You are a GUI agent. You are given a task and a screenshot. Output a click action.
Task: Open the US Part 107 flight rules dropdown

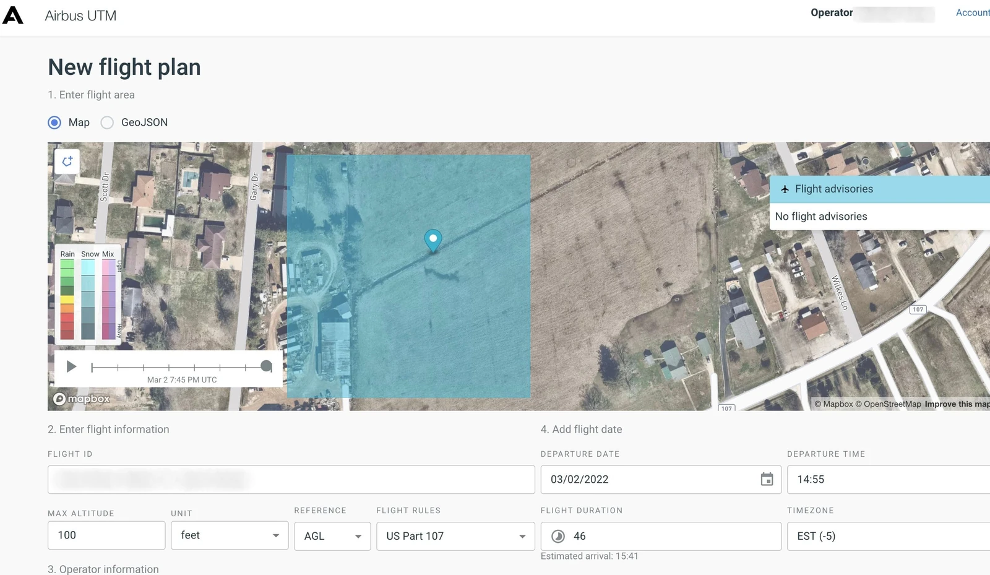click(455, 536)
